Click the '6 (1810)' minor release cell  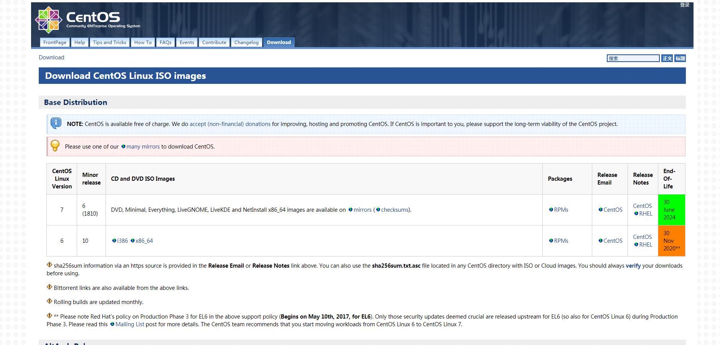91,210
